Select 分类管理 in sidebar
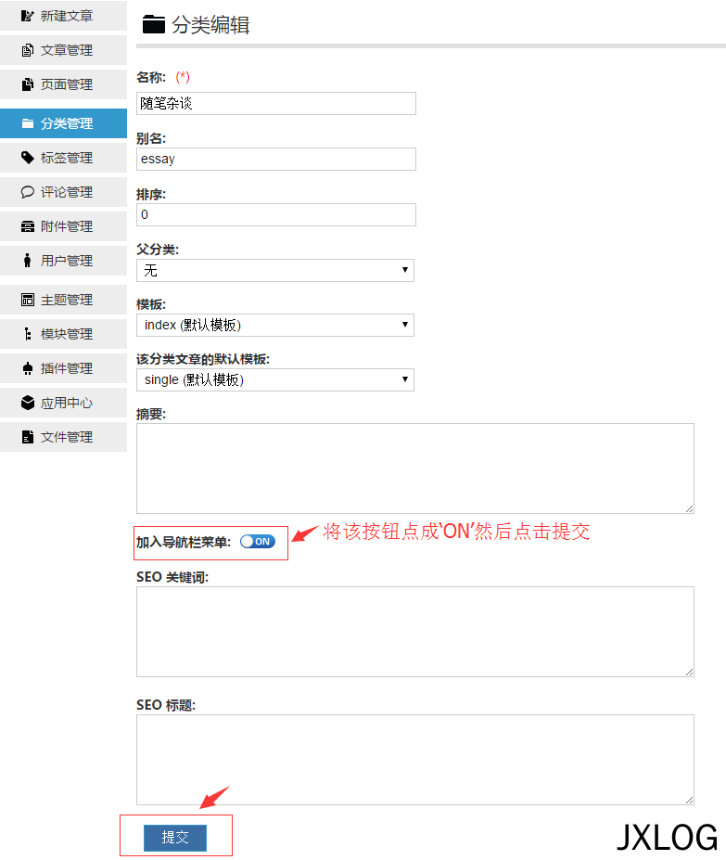Screen dimensions: 726x860 pos(64,123)
